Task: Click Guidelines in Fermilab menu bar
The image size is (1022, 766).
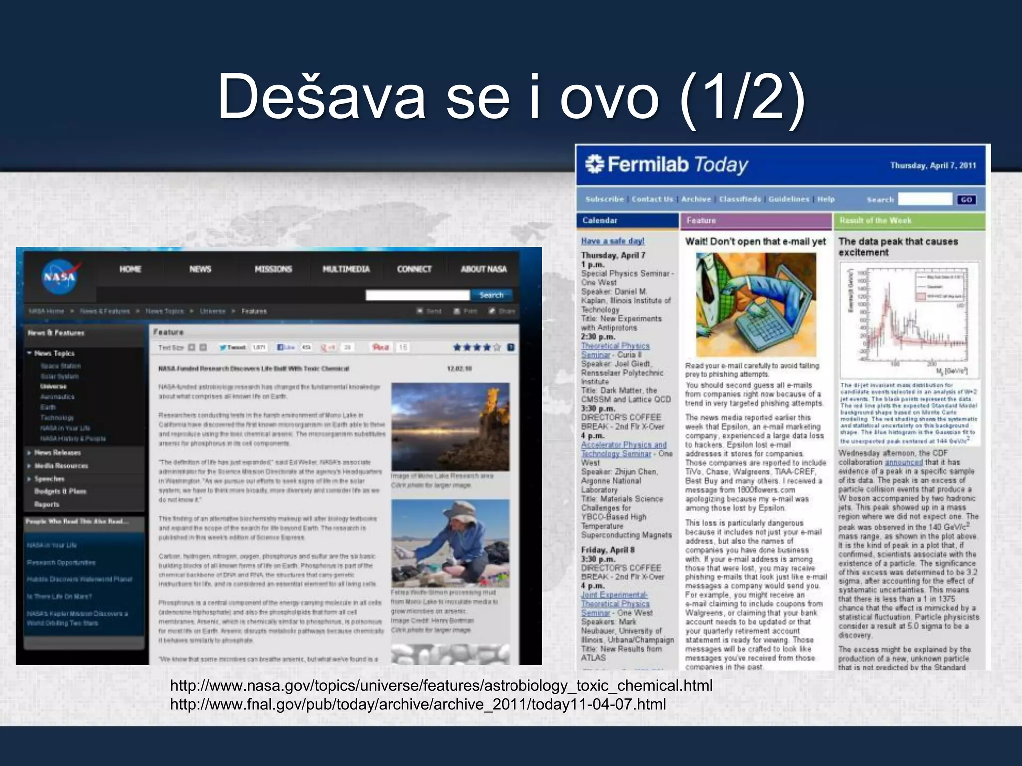Action: [x=789, y=199]
